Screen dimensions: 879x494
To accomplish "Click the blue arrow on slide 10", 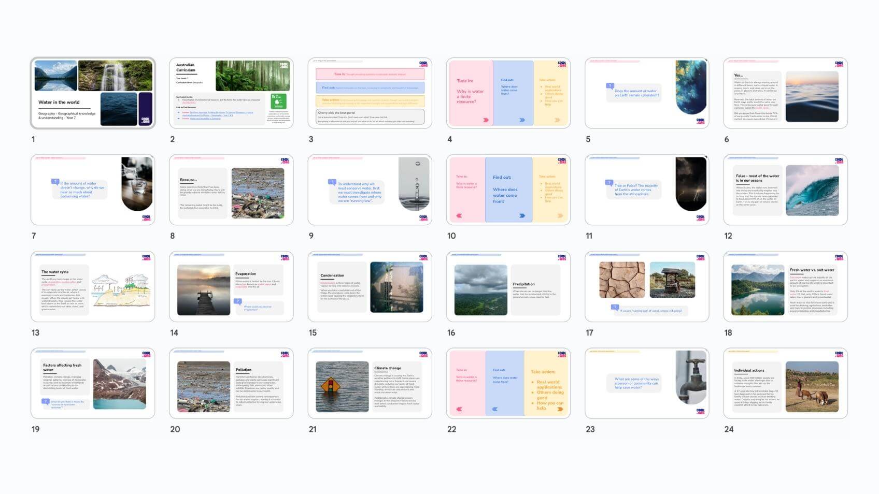I will click(522, 215).
